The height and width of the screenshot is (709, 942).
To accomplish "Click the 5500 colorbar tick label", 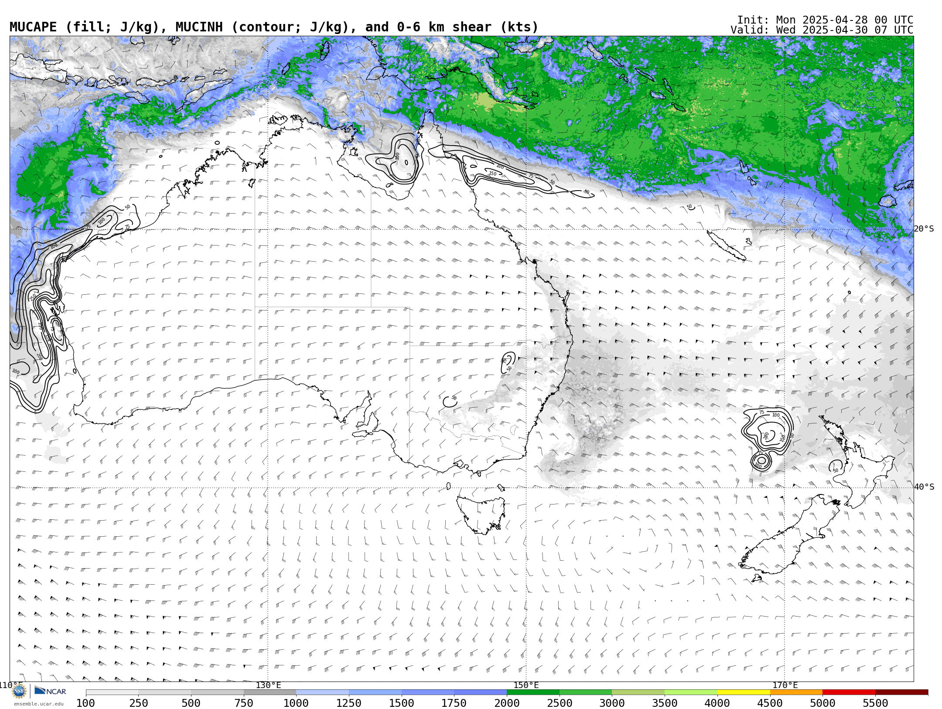I will (x=875, y=703).
